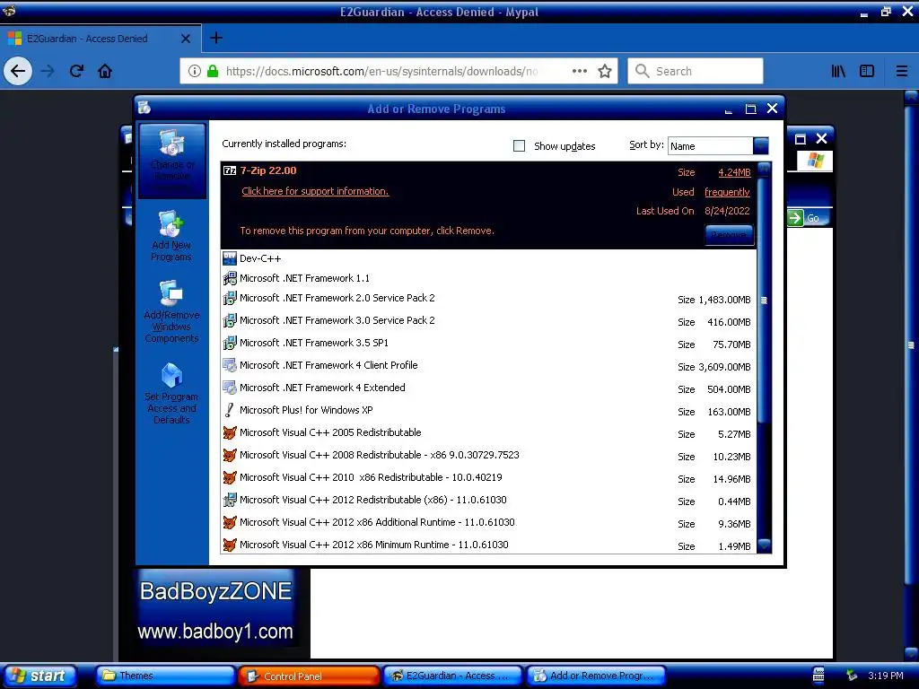Click the program list scrollbar thumb
The width and height of the screenshot is (919, 689).
764,300
